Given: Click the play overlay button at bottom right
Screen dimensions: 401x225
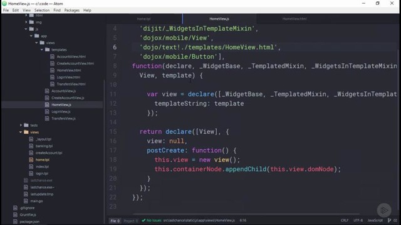Looking at the screenshot, I should pyautogui.click(x=384, y=210).
